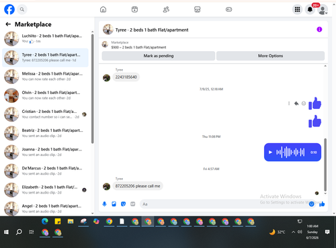Open Joanna conversation
Image resolution: width=336 pixels, height=248 pixels.
tap(45, 152)
